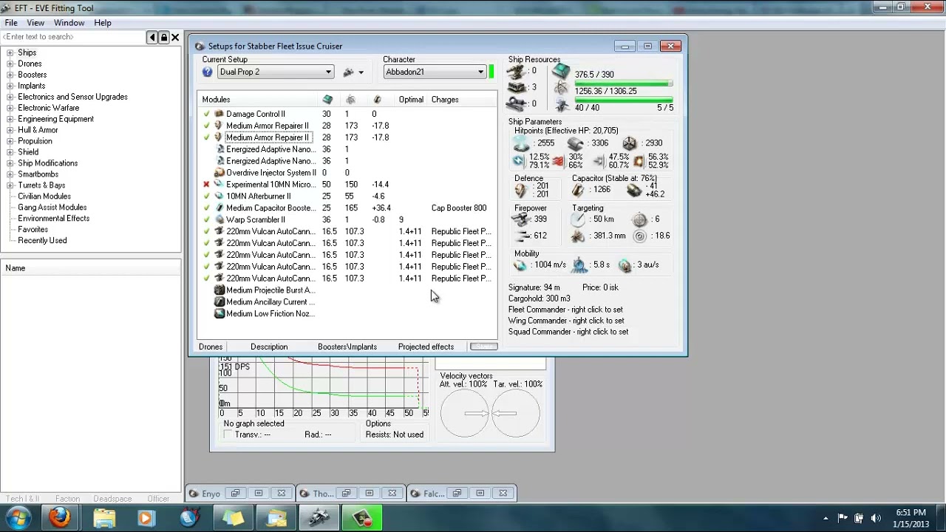
Task: Toggle Medium Capacitor Booster active checkmark
Action: (x=206, y=208)
